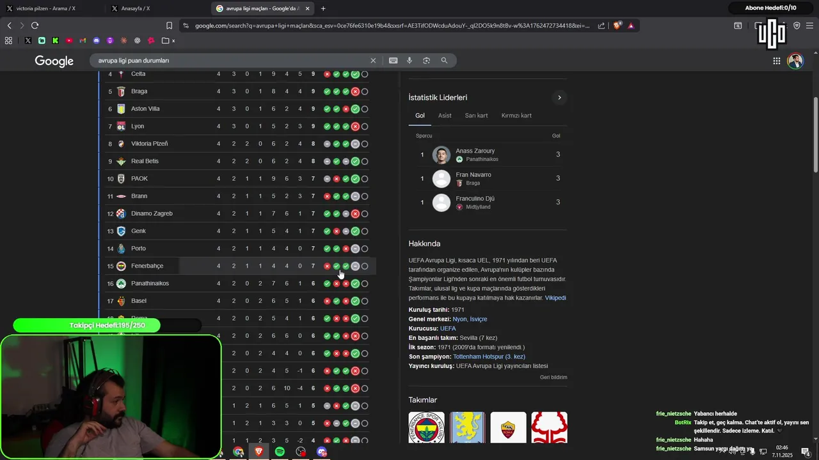Viewport: 819px width, 460px height.
Task: Open the Discord bookmark in the bookmarks bar
Action: pos(97,40)
